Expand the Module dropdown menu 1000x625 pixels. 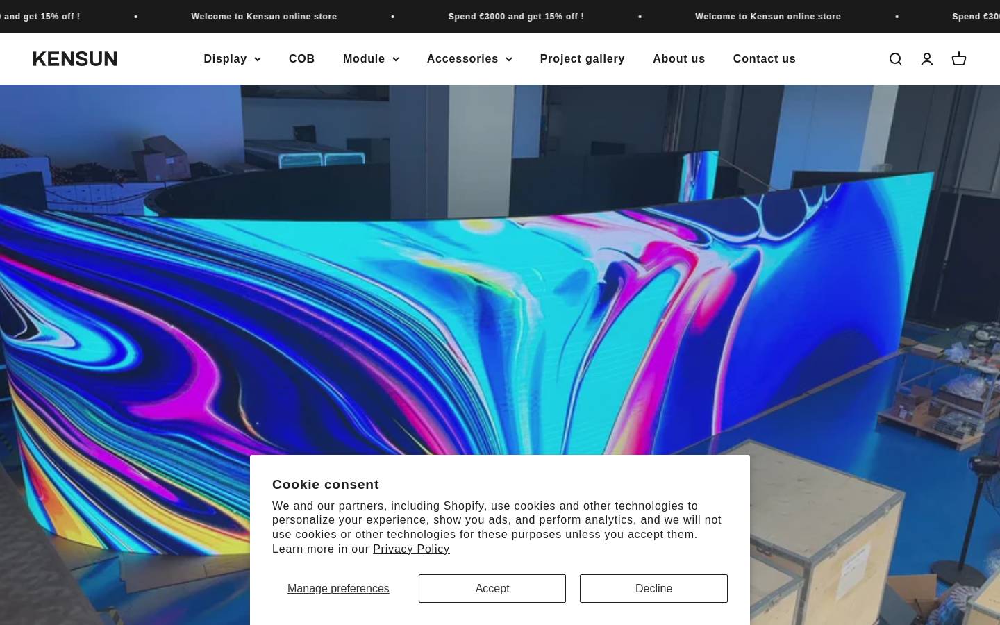(x=371, y=59)
